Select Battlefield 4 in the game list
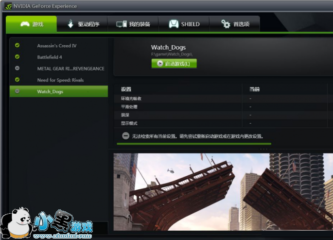The image size is (333, 240). 59,57
